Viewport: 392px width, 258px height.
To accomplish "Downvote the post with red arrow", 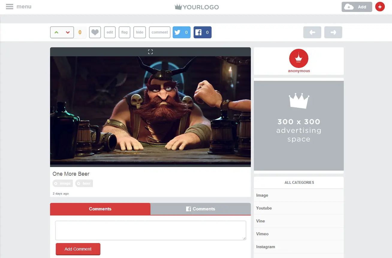I will pos(68,32).
